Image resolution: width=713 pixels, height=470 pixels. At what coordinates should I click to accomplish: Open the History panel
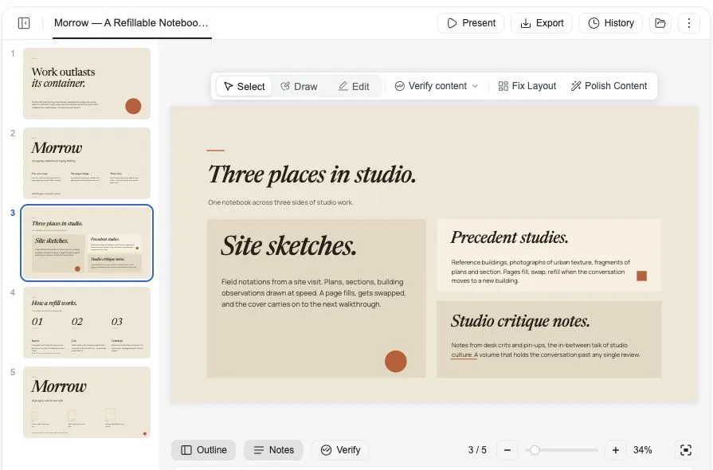click(611, 23)
